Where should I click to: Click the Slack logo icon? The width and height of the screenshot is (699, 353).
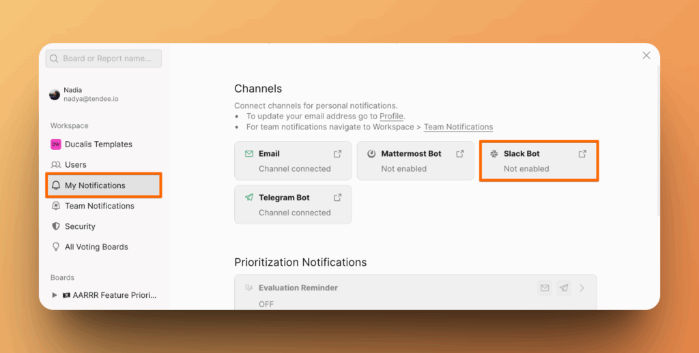(x=494, y=154)
